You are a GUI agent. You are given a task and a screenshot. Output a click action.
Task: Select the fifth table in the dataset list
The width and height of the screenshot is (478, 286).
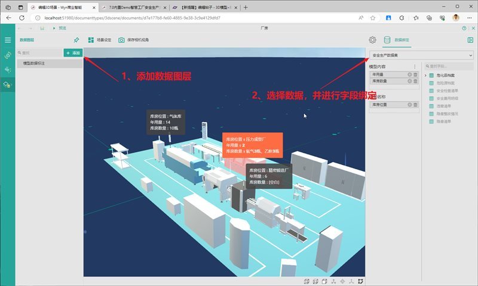440,106
